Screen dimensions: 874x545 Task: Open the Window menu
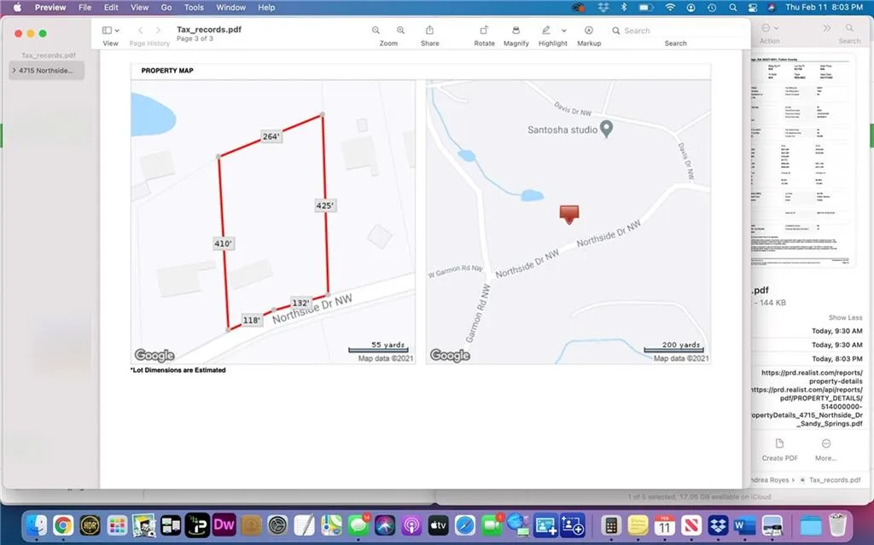[x=230, y=7]
